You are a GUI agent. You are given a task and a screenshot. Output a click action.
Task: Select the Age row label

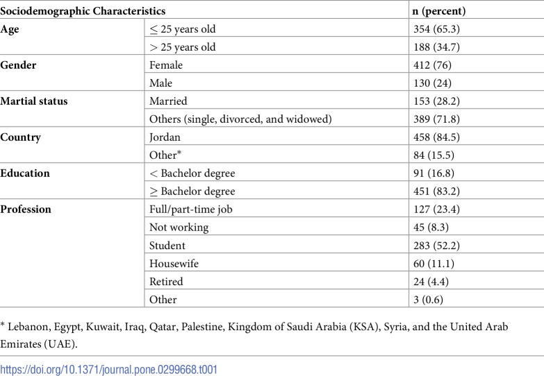(10, 29)
